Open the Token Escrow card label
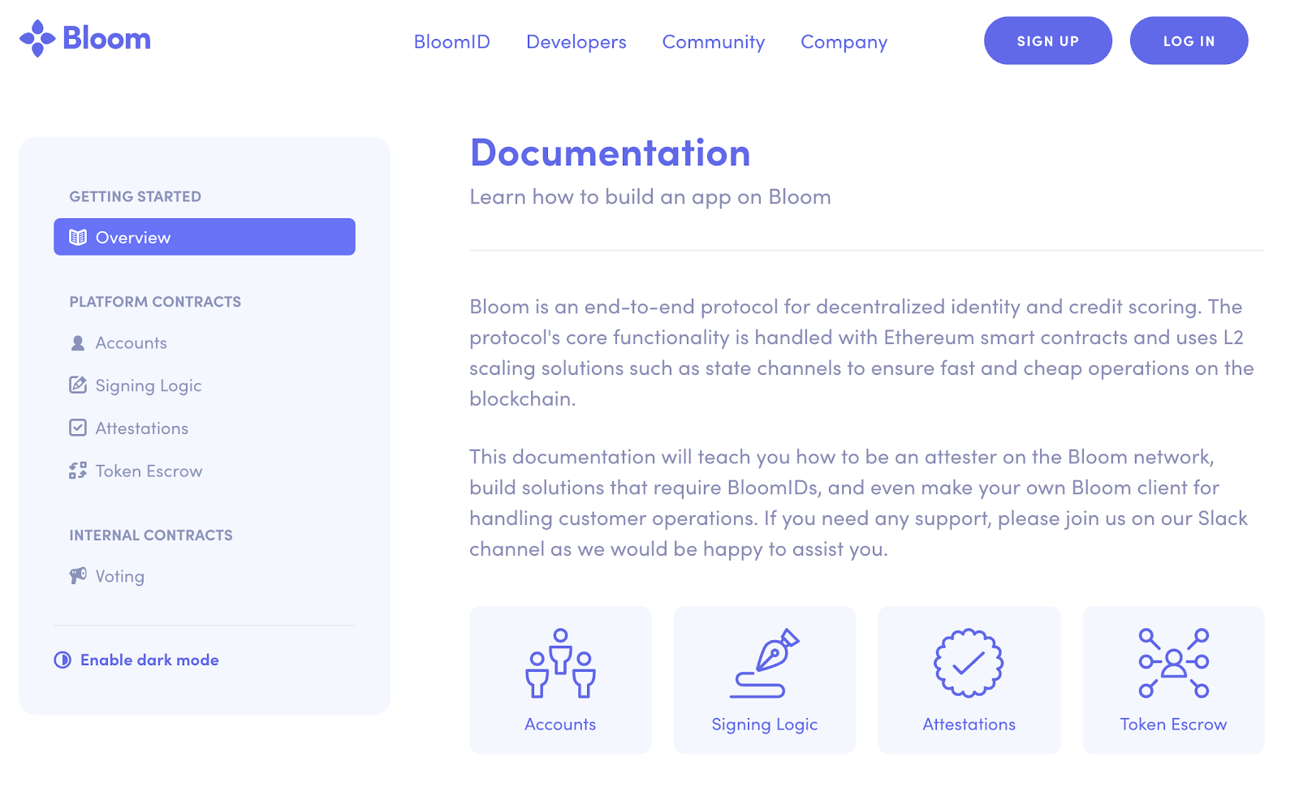 click(1174, 725)
